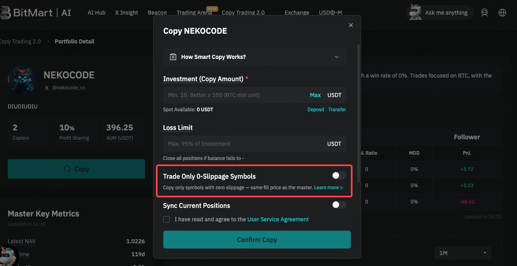Click Max in the investment field
Image resolution: width=517 pixels, height=266 pixels.
(315, 95)
